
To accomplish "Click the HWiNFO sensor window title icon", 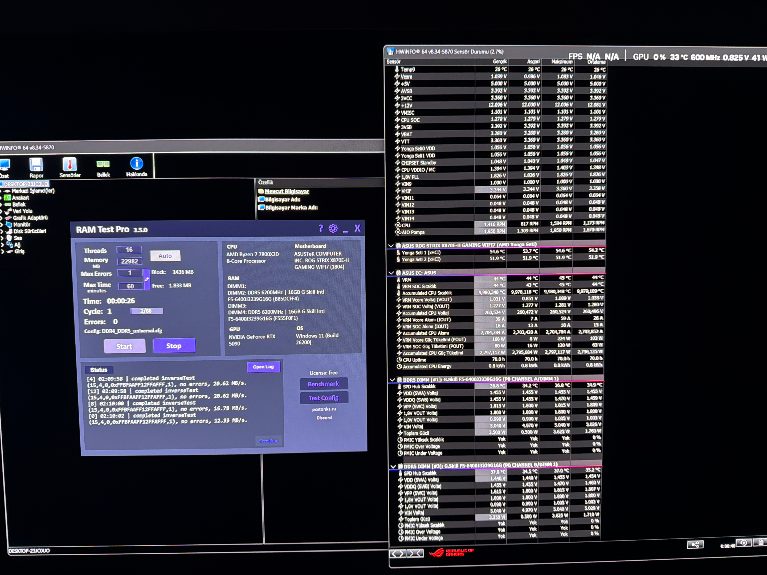I will [x=390, y=52].
